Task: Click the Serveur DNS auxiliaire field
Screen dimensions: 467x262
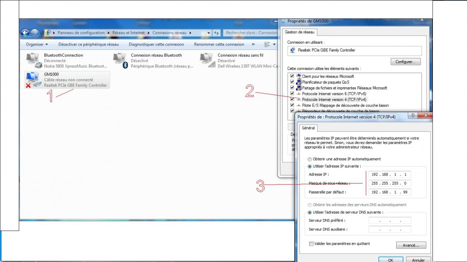Action: 390,229
